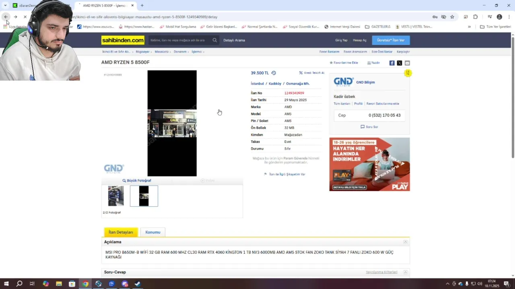Screen dimensions: 515x289
Task: Bookmark this page with the star icon
Action: click(x=452, y=17)
